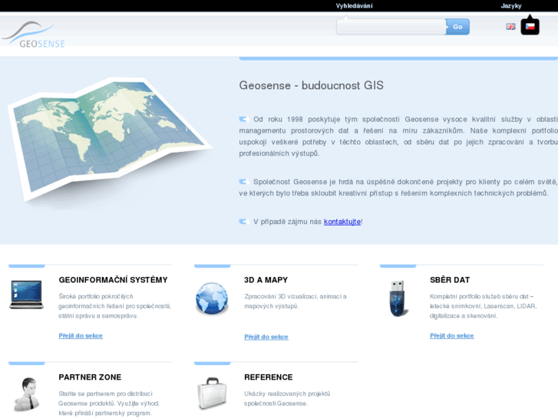This screenshot has height=418, width=558.
Task: Open Přejít do sekce under Sběr dat
Action: coord(452,335)
